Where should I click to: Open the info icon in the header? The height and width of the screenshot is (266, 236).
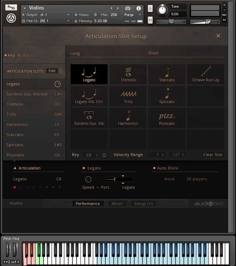[139, 8]
